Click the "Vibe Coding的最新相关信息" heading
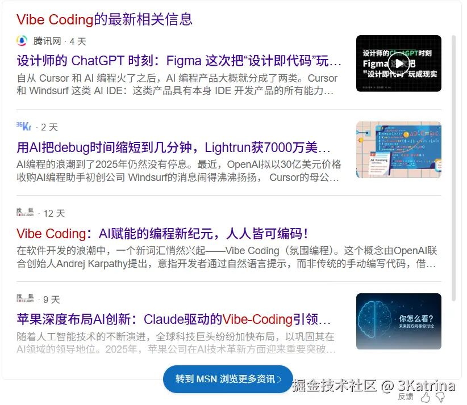 (105, 19)
